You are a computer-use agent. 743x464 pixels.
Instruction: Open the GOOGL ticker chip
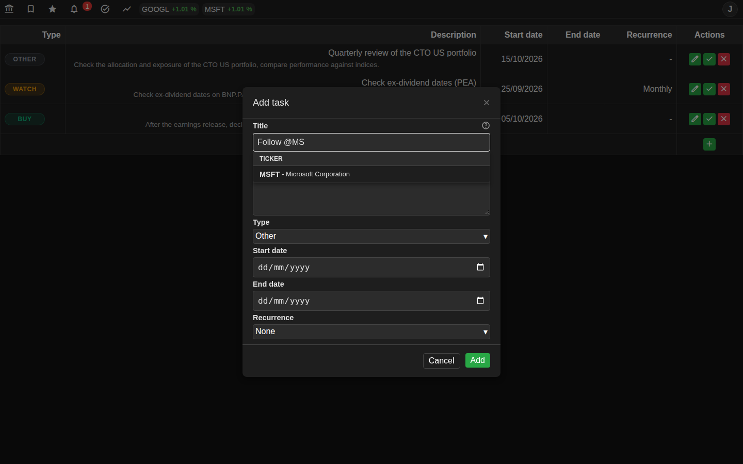tap(169, 9)
